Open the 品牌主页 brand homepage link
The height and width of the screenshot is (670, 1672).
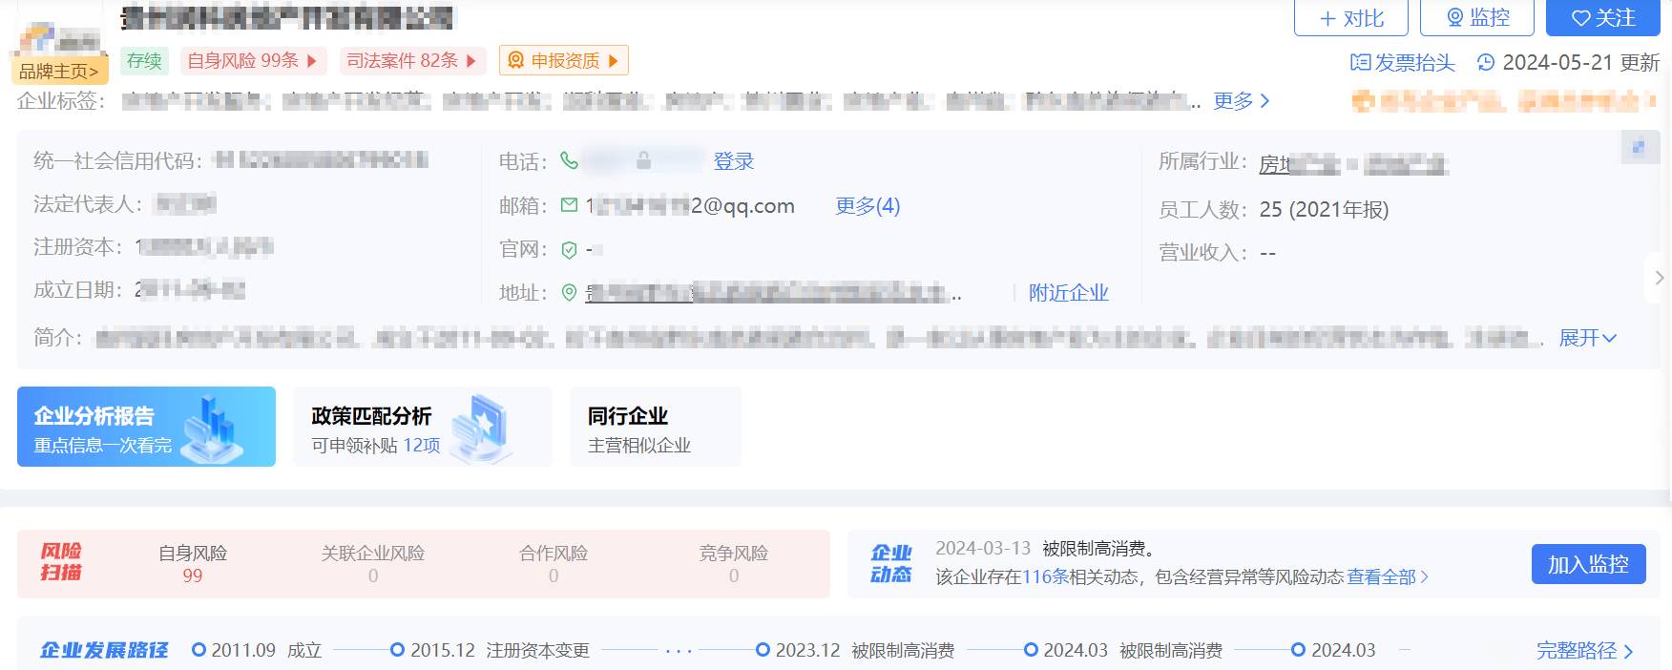pyautogui.click(x=58, y=72)
